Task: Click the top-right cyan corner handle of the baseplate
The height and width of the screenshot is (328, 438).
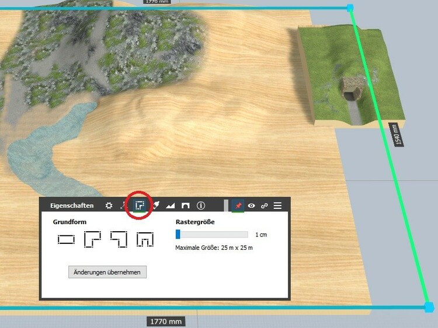Action: pyautogui.click(x=350, y=8)
